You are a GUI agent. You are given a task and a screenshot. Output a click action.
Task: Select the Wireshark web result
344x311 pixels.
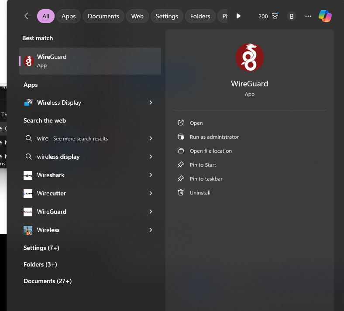pos(51,175)
